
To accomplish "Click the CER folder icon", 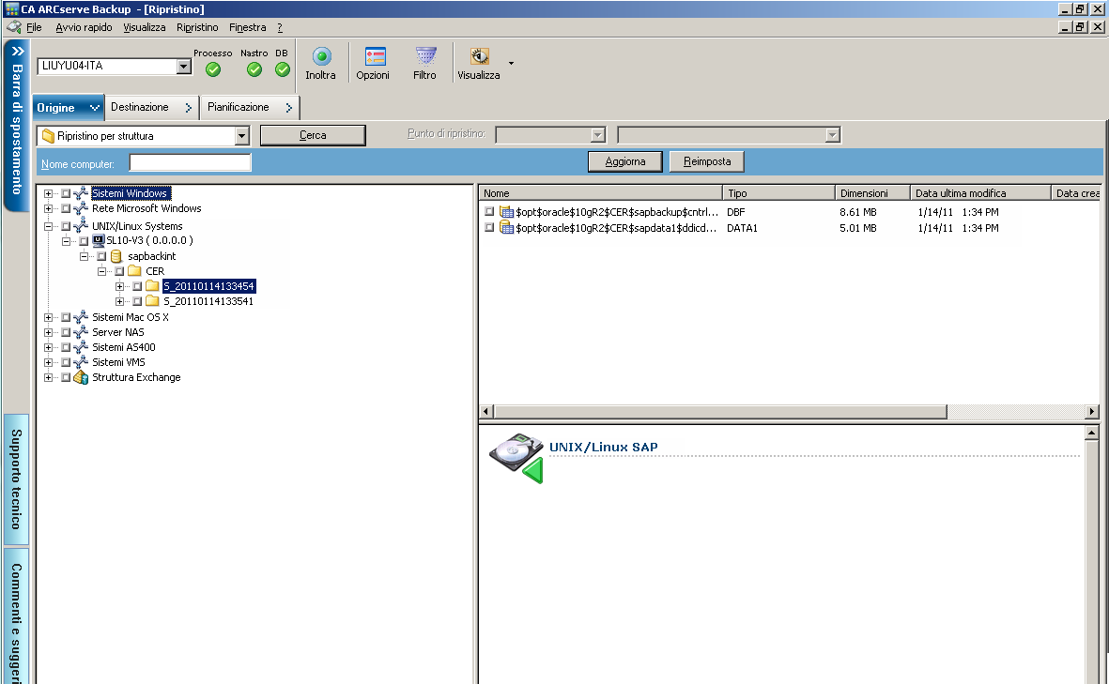I will point(134,270).
